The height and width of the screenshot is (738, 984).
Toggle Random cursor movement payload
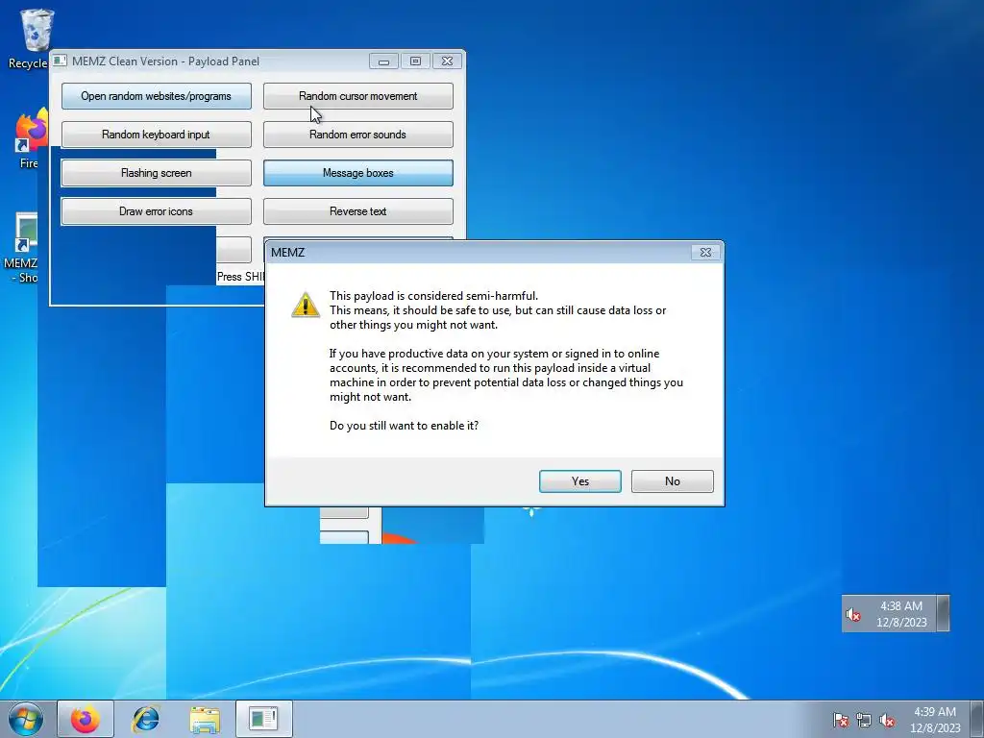pyautogui.click(x=357, y=96)
